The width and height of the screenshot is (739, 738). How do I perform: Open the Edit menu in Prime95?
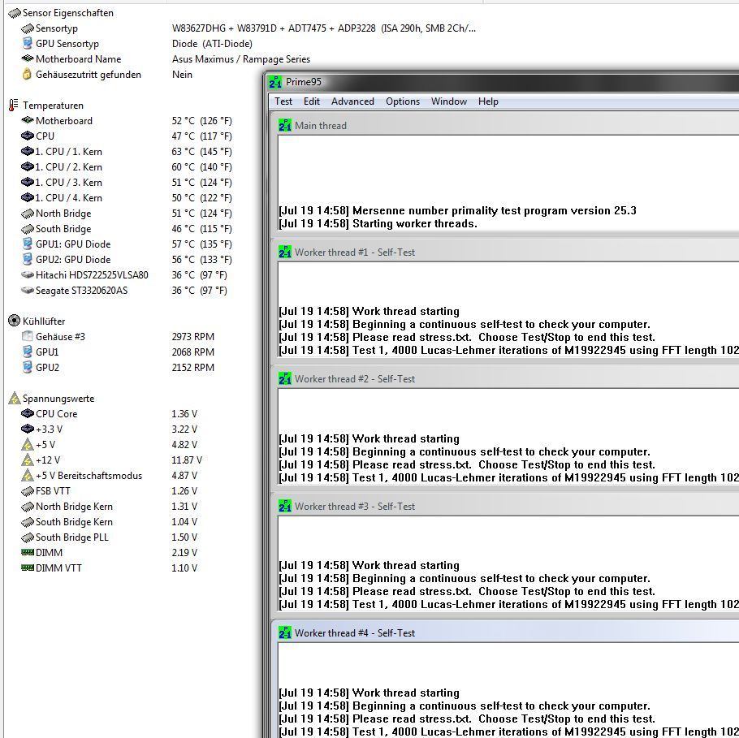(312, 101)
